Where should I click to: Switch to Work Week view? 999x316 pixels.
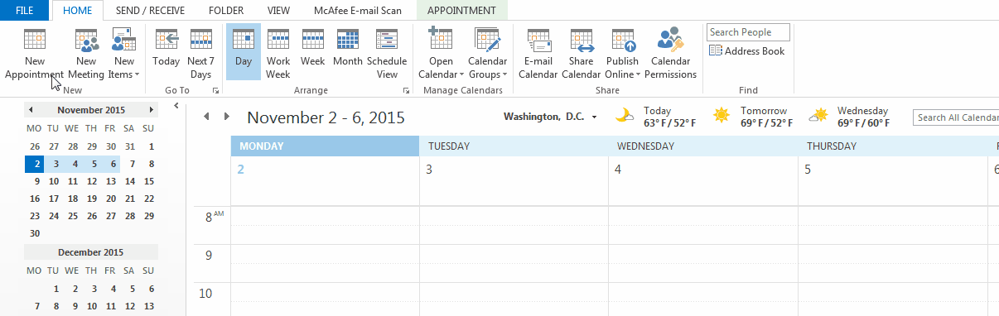click(x=278, y=53)
